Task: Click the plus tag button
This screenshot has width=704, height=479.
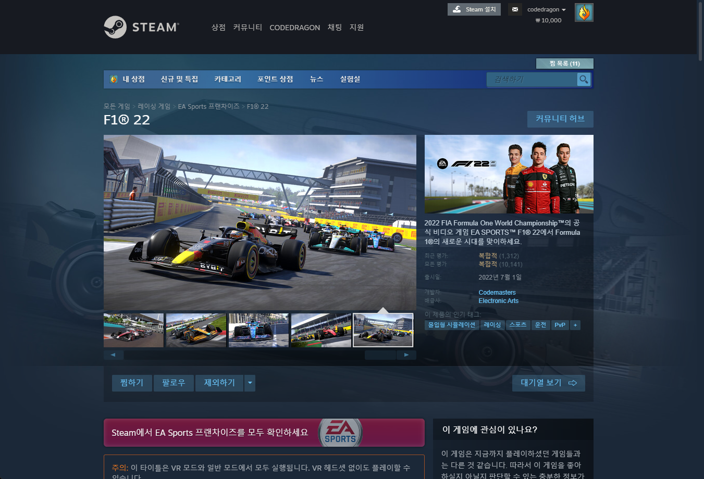Action: point(575,325)
